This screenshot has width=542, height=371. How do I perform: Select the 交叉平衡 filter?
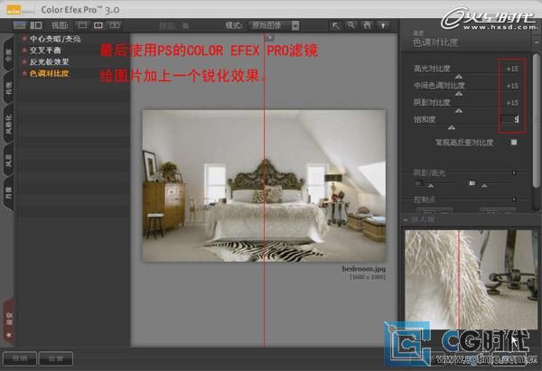[x=45, y=51]
